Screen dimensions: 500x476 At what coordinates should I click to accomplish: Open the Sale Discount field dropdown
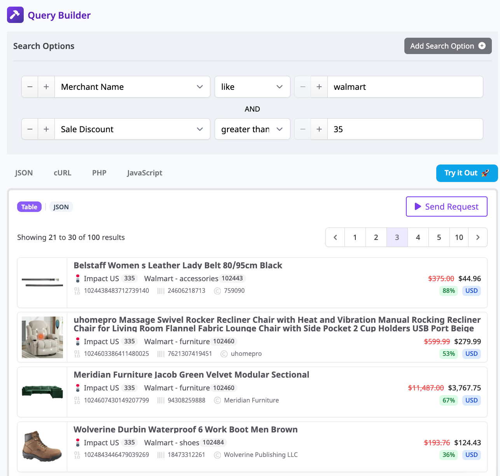pyautogui.click(x=132, y=129)
